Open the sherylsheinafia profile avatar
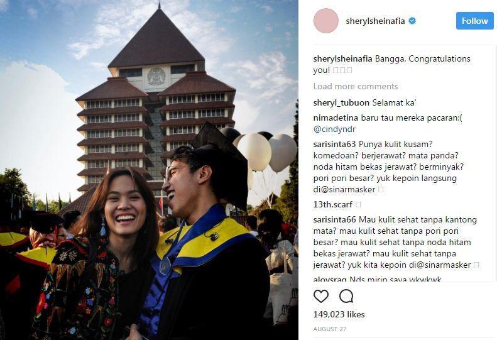The height and width of the screenshot is (340, 497). pos(326,21)
